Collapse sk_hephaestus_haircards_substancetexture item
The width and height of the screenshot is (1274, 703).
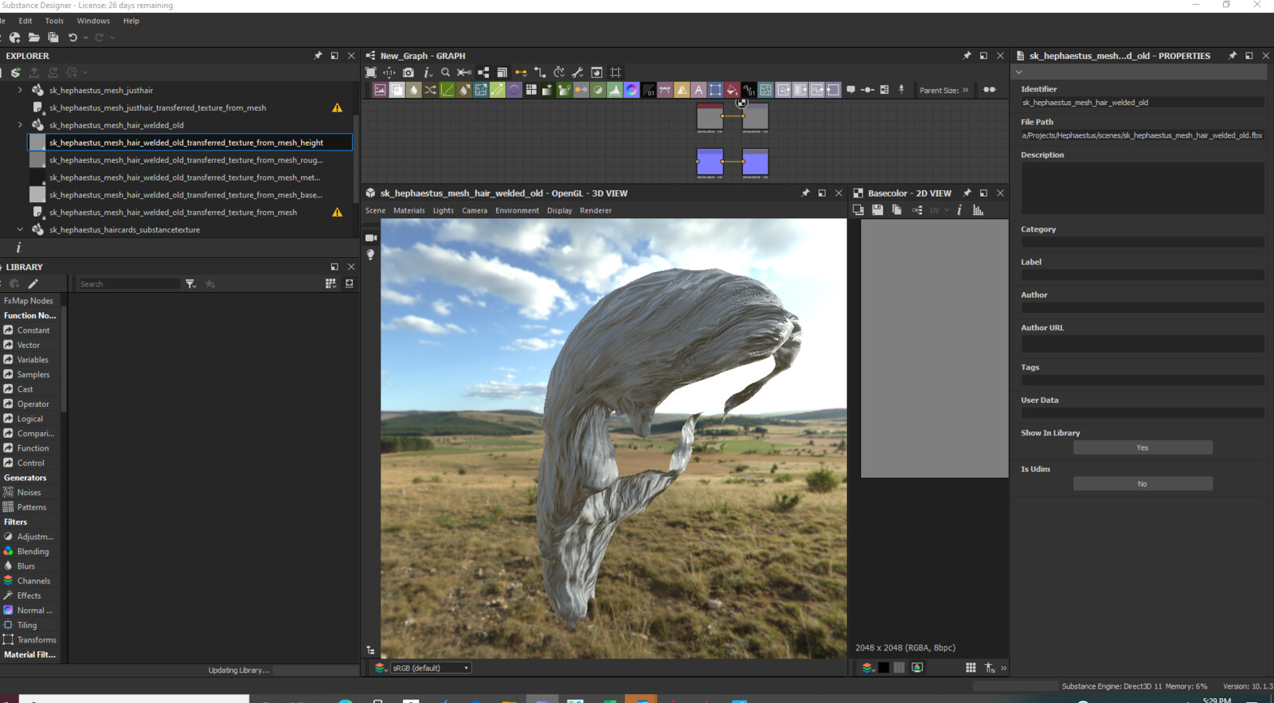[x=20, y=230]
